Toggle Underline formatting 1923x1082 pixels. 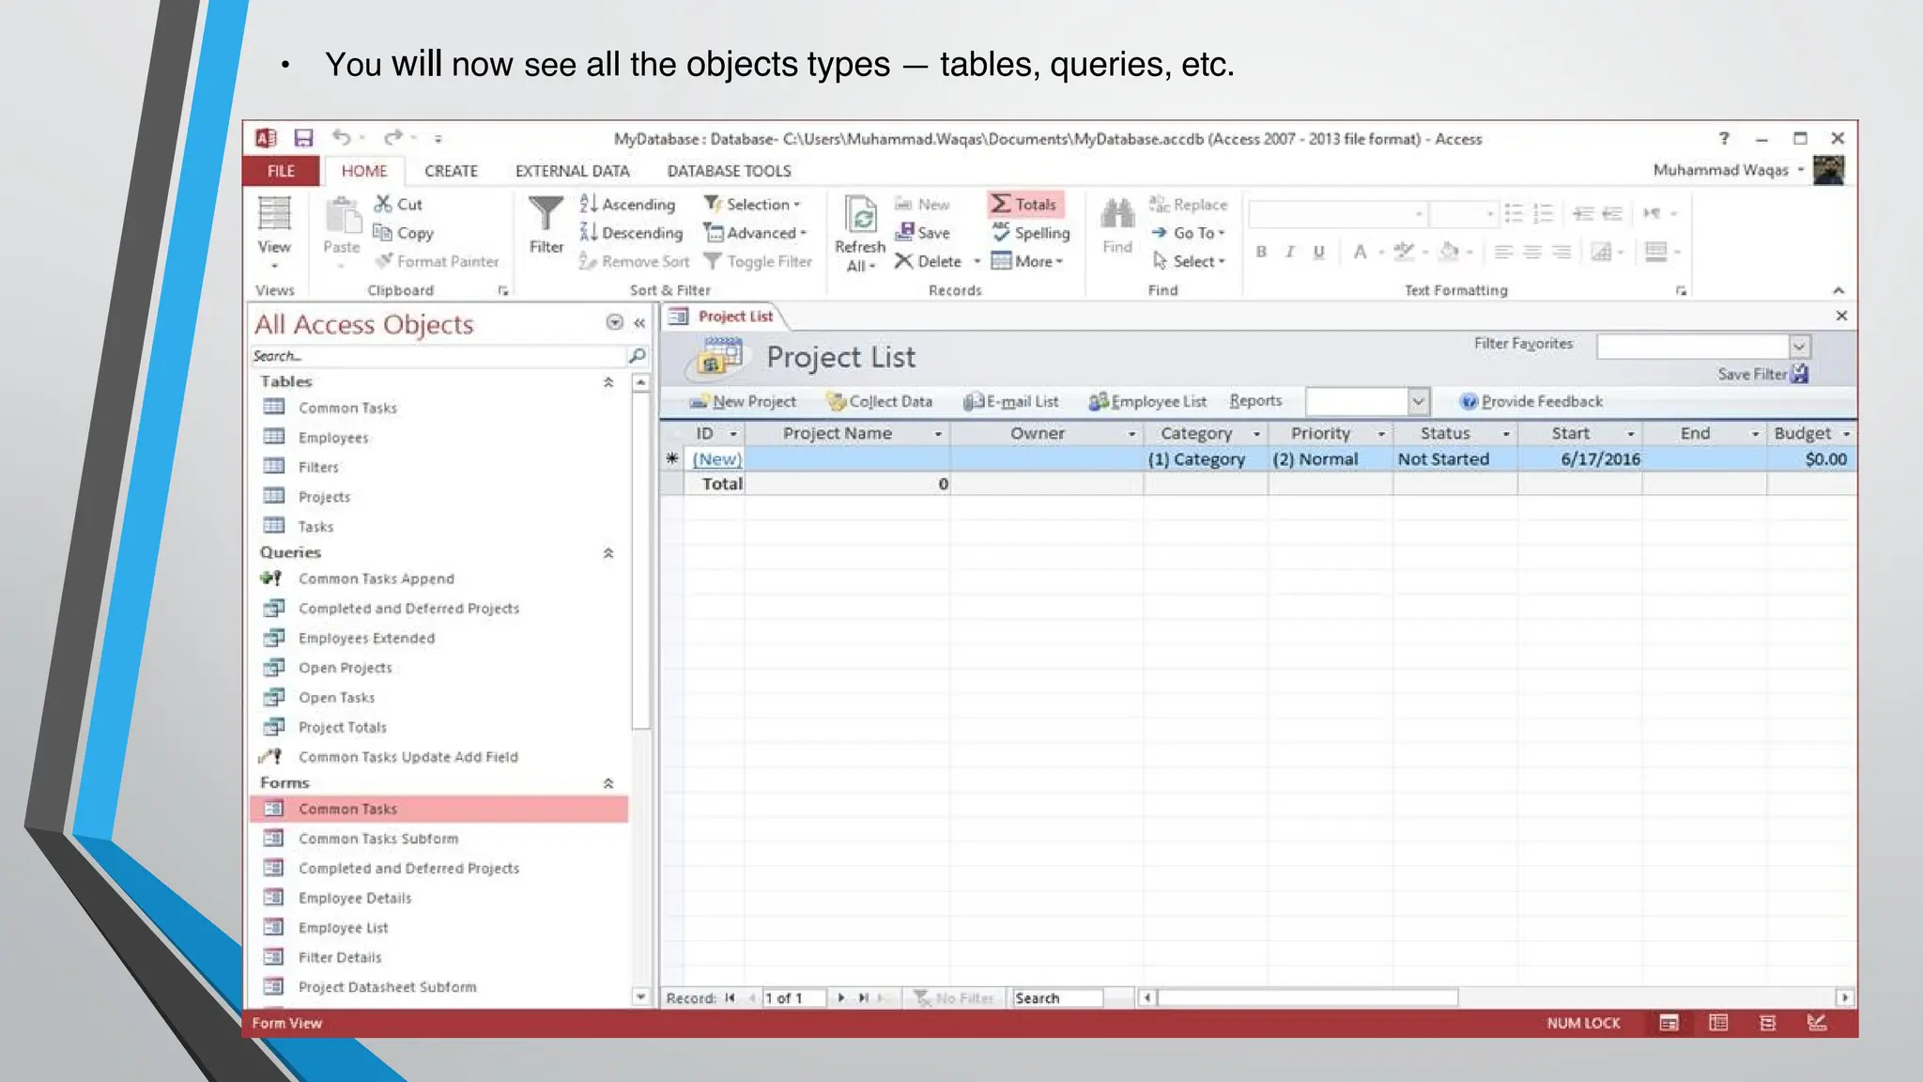point(1318,252)
